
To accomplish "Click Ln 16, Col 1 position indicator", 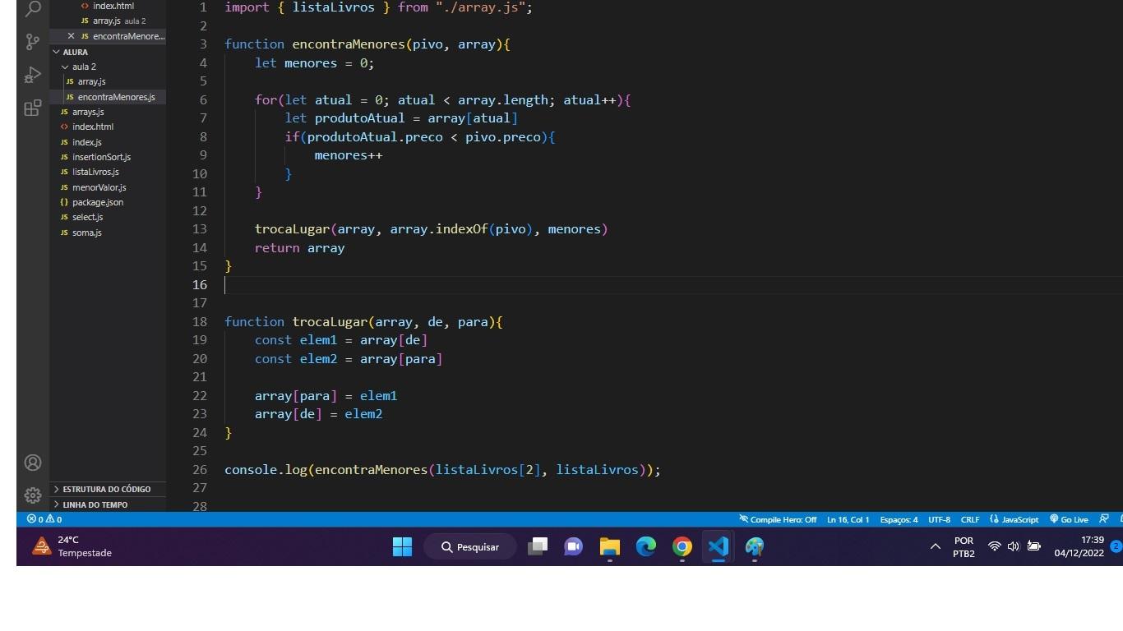I will 848,519.
